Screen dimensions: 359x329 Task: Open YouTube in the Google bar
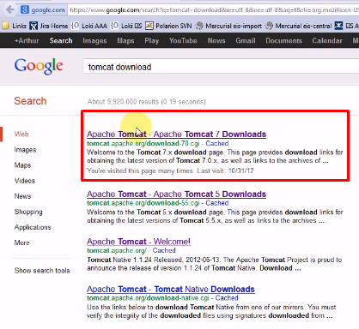pos(183,40)
